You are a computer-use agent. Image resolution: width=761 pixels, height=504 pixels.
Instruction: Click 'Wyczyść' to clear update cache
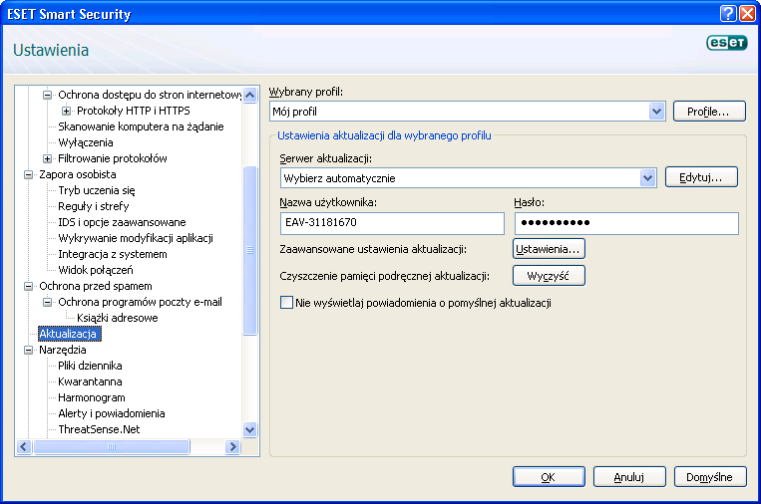tap(549, 276)
